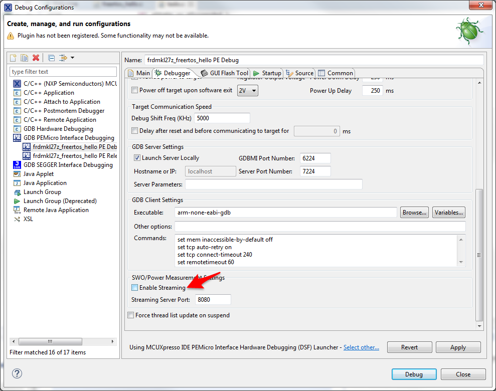Click the Launch Group icon
Image resolution: width=496 pixels, height=391 pixels.
(x=17, y=192)
